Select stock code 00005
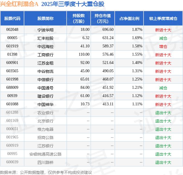 (x=12, y=38)
